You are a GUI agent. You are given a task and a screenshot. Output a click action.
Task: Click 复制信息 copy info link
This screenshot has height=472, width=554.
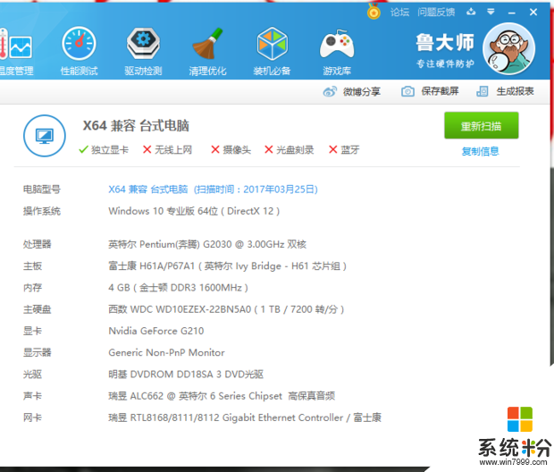480,151
